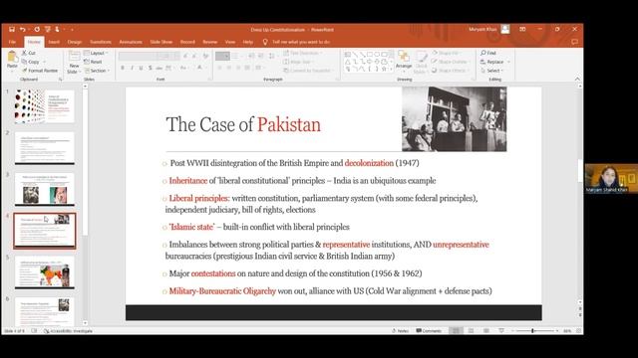Click the Redo/Repeat icon in the title bar
This screenshot has width=638, height=358.
coord(37,29)
